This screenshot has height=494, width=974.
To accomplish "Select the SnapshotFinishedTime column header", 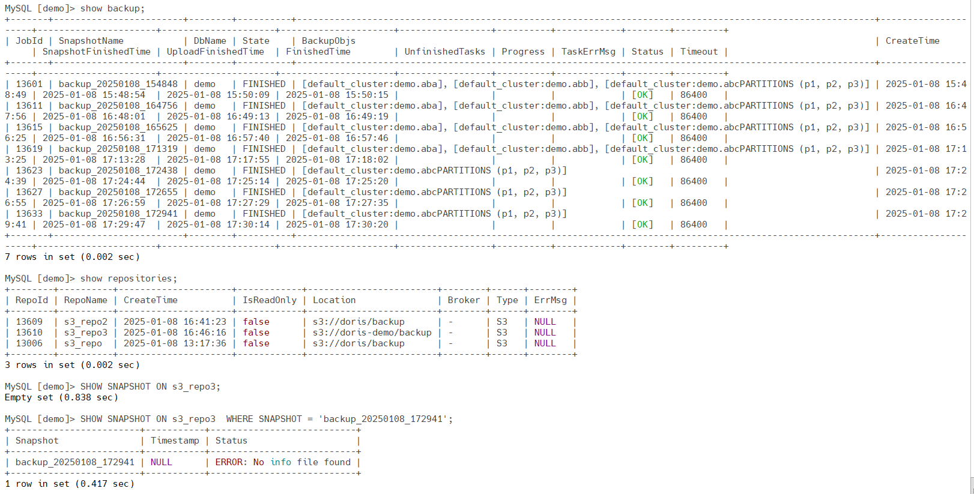I will (96, 52).
